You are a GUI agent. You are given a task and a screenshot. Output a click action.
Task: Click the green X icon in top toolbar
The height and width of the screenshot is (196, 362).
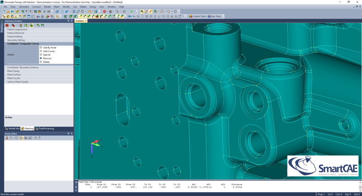[x=132, y=12]
